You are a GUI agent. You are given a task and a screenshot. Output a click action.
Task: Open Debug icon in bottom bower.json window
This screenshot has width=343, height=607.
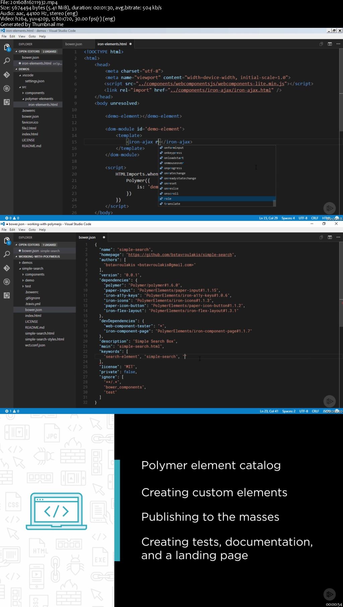pos(7,282)
